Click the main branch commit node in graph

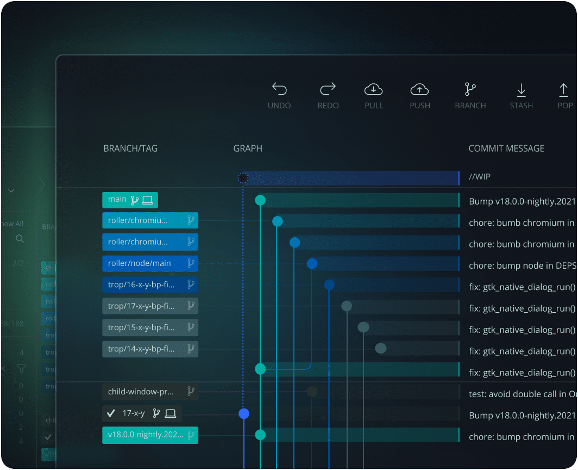point(260,200)
